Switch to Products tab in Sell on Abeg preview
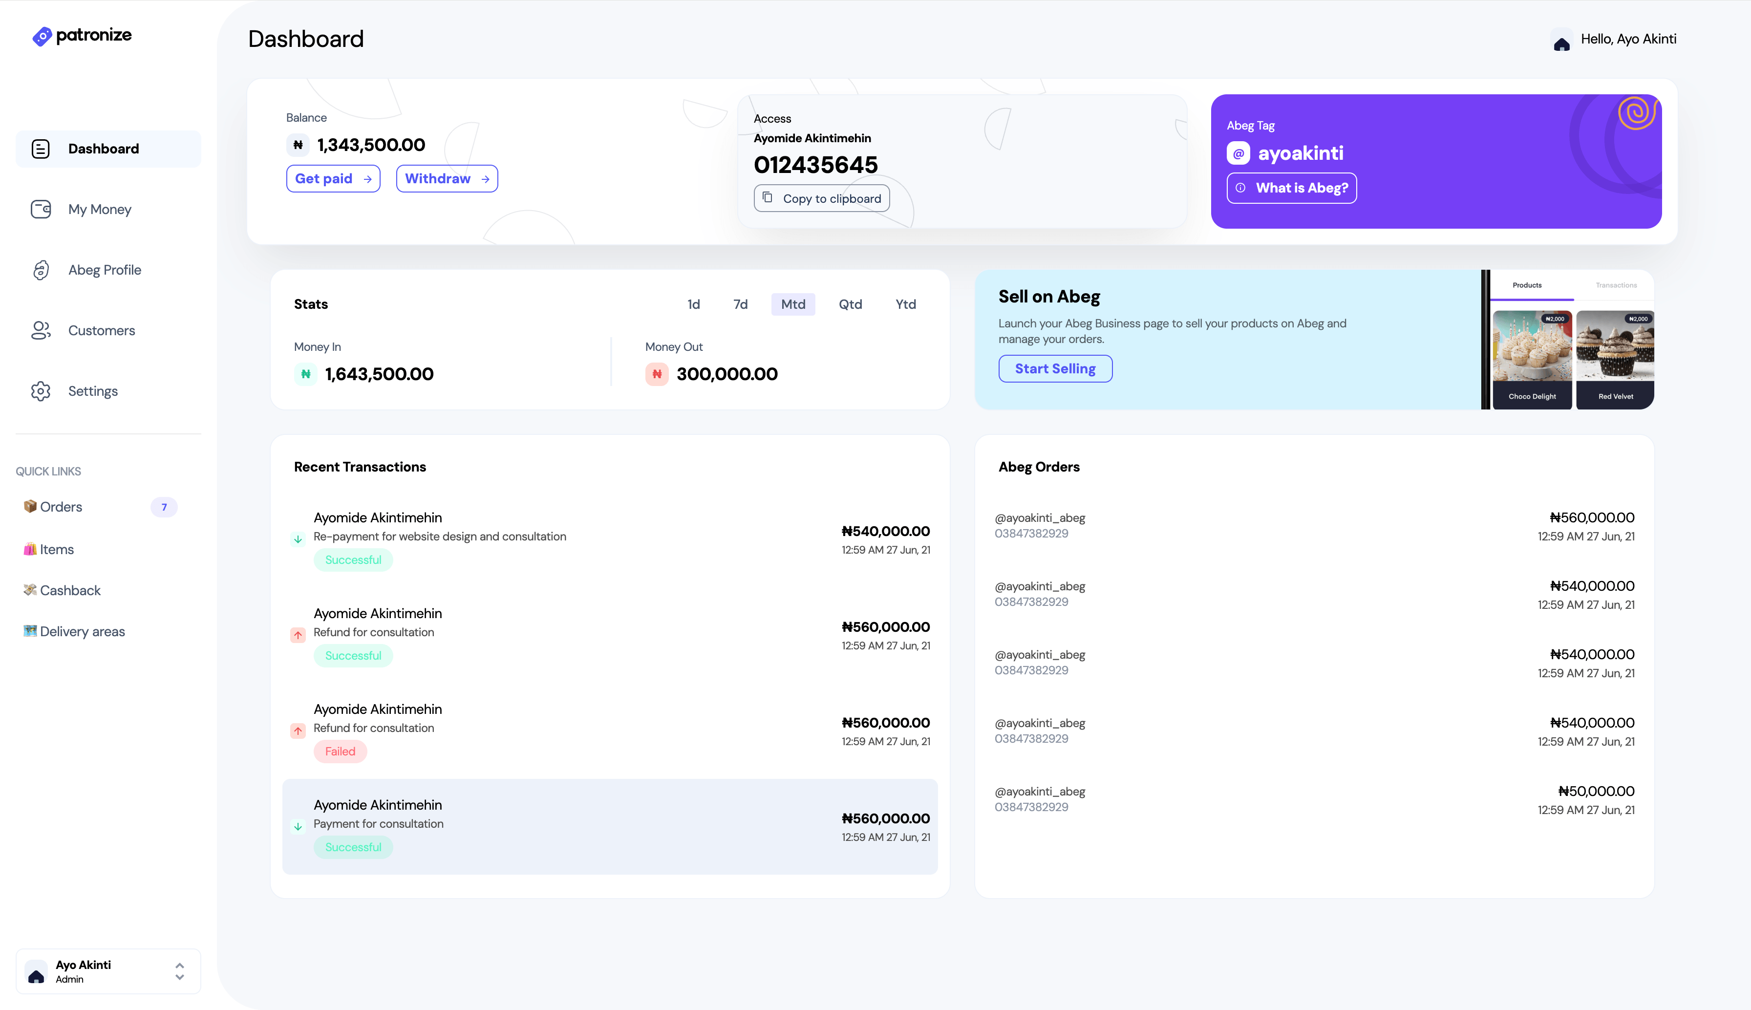The image size is (1751, 1010). [1527, 285]
